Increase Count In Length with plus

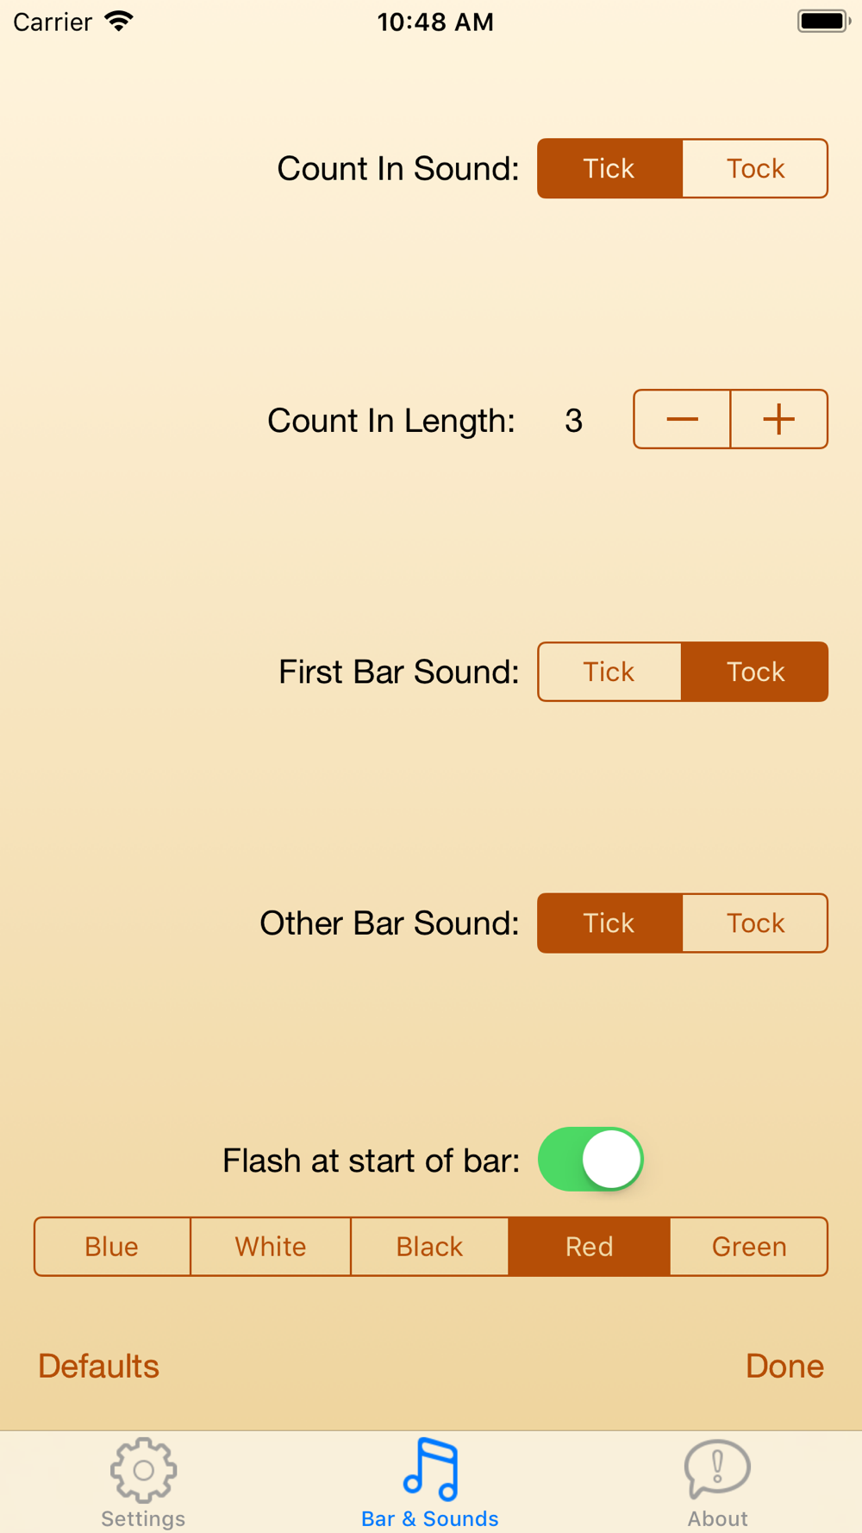pyautogui.click(x=779, y=420)
